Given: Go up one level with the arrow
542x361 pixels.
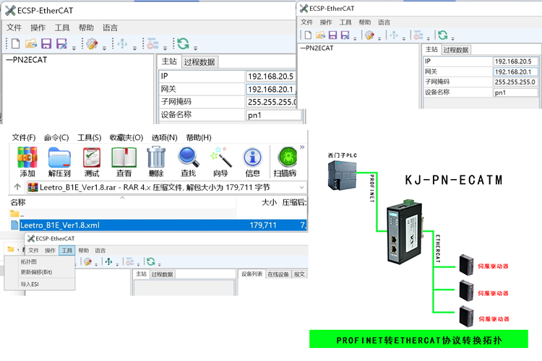Looking at the screenshot, I should [17, 188].
